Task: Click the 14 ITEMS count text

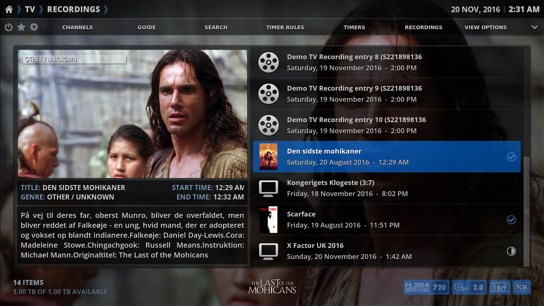Action: click(x=28, y=282)
